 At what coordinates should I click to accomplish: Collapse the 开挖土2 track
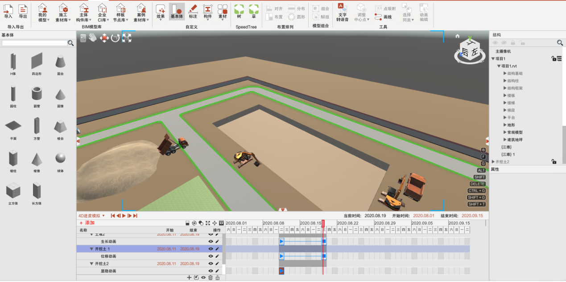pyautogui.click(x=91, y=263)
